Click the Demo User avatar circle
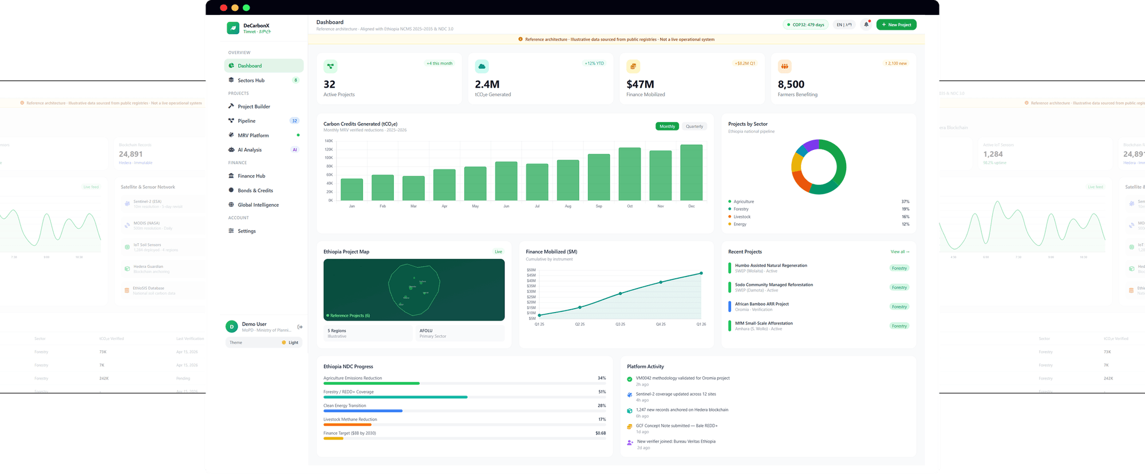 pos(232,326)
